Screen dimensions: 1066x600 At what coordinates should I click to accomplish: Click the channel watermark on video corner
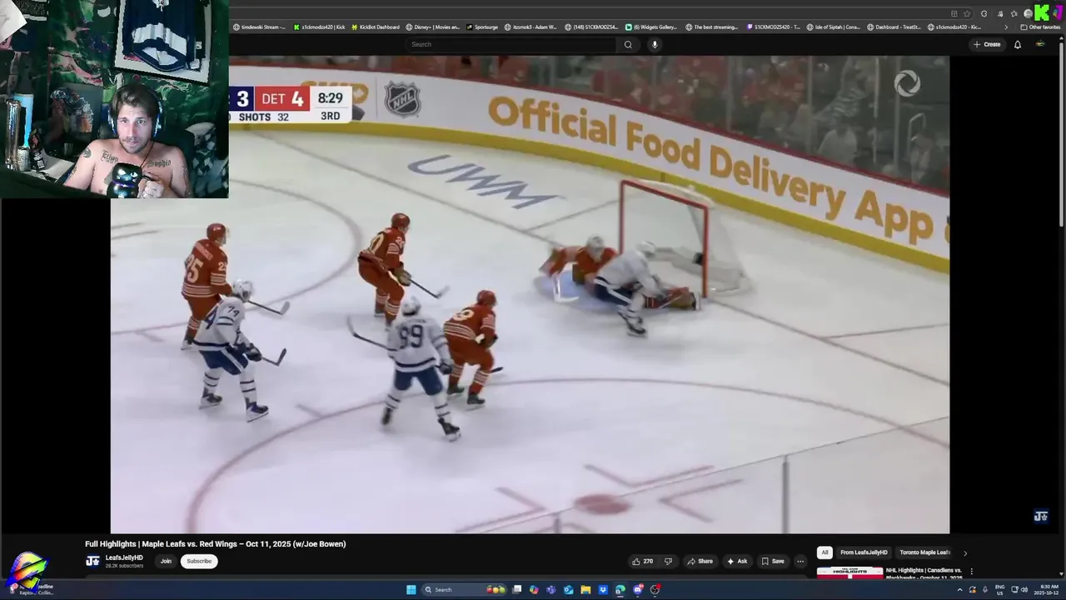(1040, 517)
